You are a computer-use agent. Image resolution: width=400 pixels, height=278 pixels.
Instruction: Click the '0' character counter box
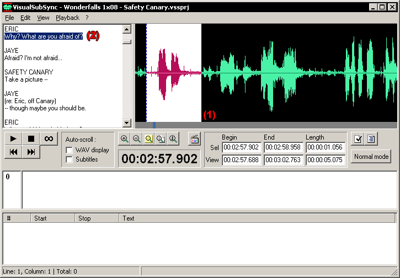click(x=12, y=190)
